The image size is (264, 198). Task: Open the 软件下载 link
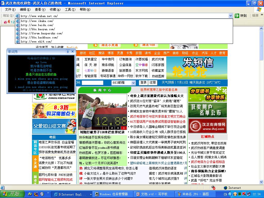coord(142,76)
